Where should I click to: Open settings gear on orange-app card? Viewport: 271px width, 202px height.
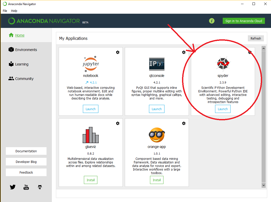(184, 123)
